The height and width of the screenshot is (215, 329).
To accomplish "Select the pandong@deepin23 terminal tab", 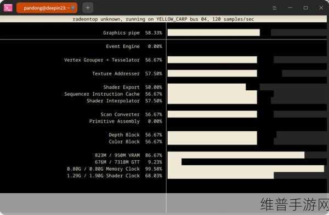I will tap(47, 8).
